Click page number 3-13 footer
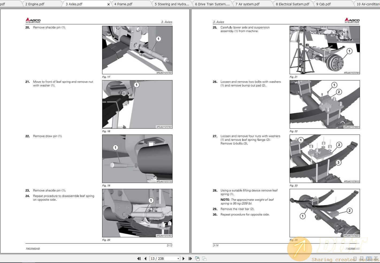The image size is (380, 263). (x=170, y=245)
